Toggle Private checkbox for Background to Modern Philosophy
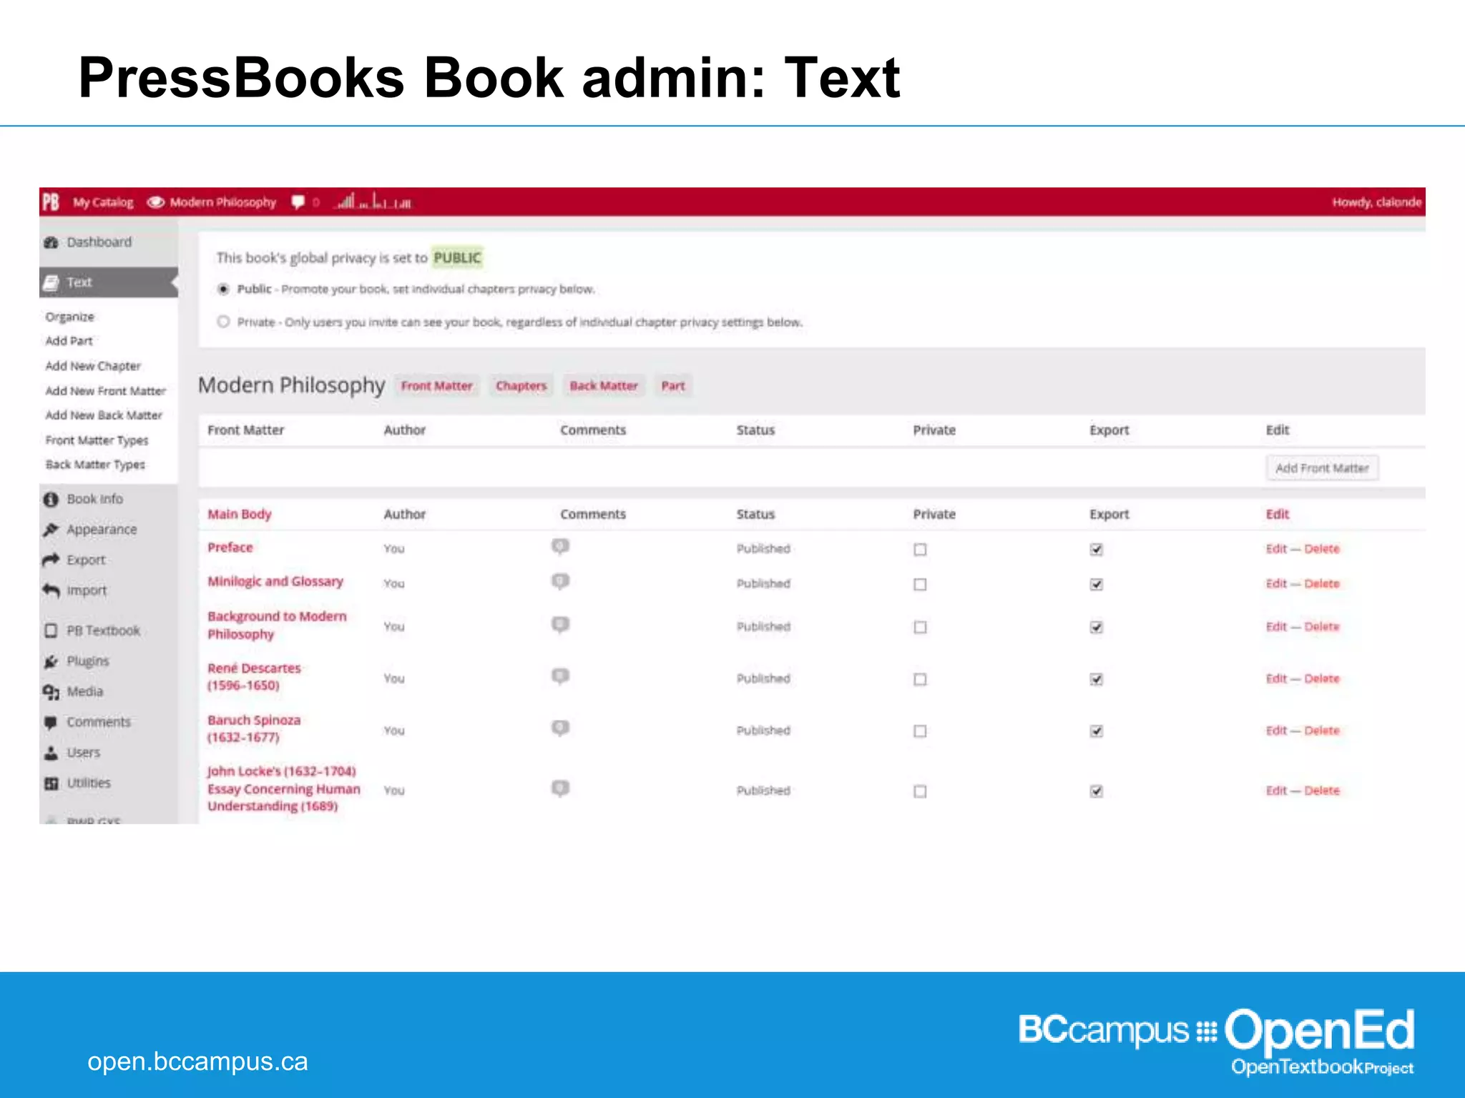1465x1098 pixels. pyautogui.click(x=920, y=627)
